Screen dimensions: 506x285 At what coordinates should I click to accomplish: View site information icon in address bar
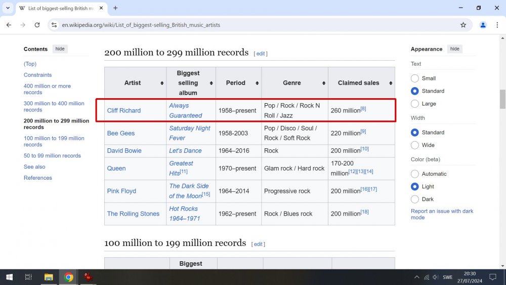pyautogui.click(x=55, y=25)
